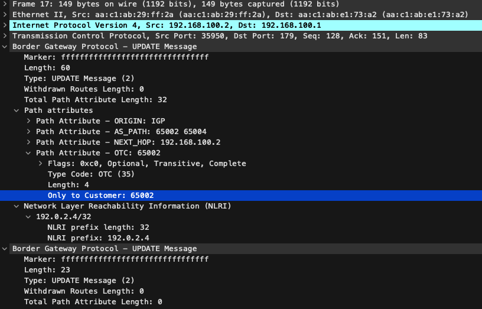Select the 192.0.2.4/32 prefix text

coord(64,217)
